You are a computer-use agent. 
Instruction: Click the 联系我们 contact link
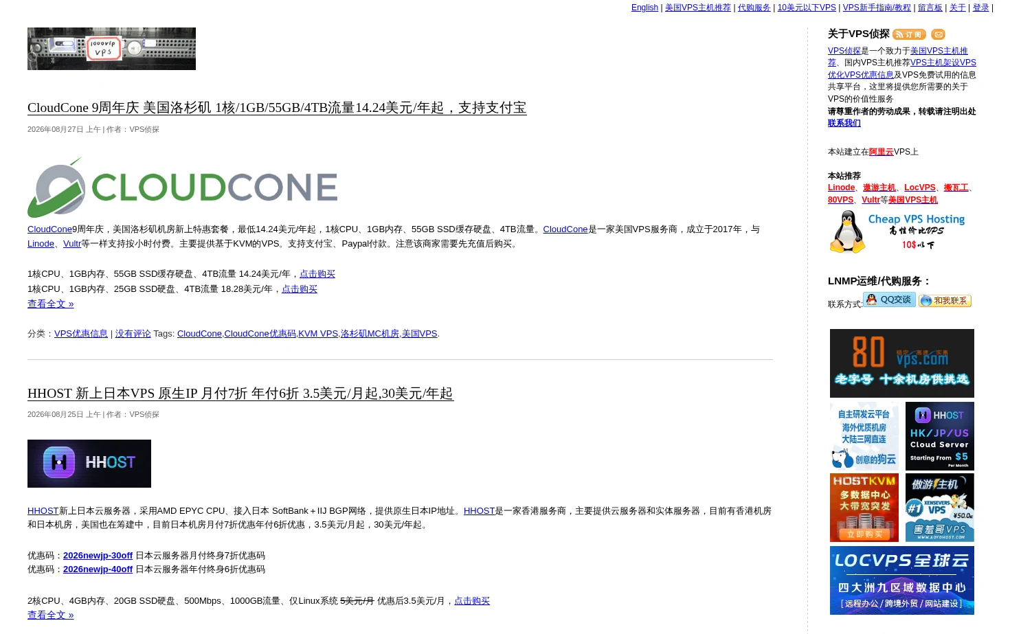pos(844,123)
